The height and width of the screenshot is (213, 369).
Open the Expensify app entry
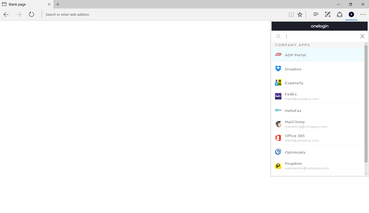point(318,83)
